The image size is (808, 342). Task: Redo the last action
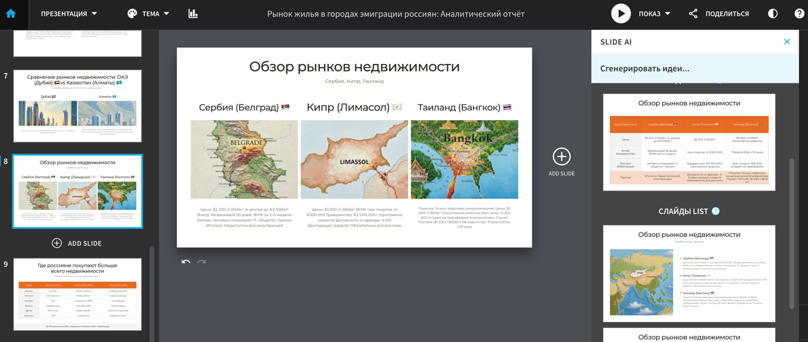pyautogui.click(x=202, y=261)
